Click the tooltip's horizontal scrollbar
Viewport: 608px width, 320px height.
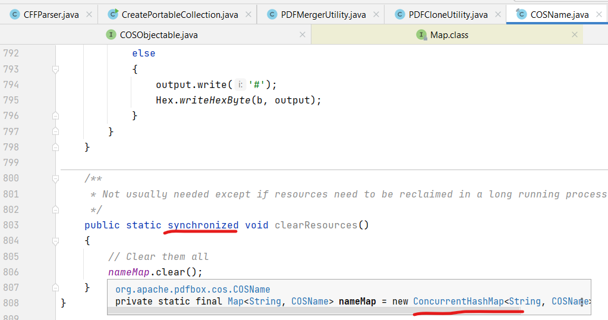(314, 310)
